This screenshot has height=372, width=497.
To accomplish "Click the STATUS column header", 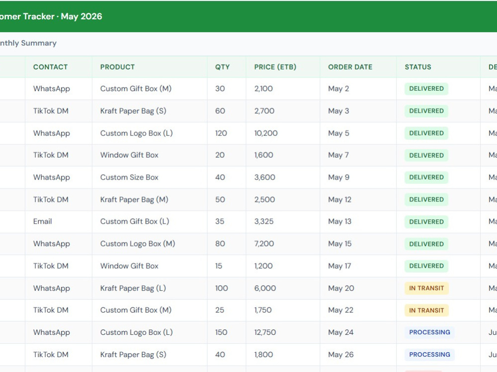I will pos(418,67).
